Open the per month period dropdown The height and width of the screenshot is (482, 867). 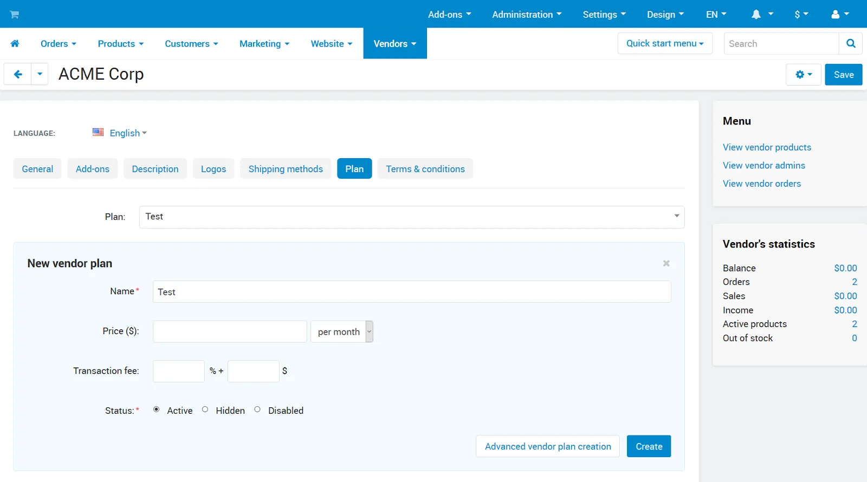pos(341,331)
